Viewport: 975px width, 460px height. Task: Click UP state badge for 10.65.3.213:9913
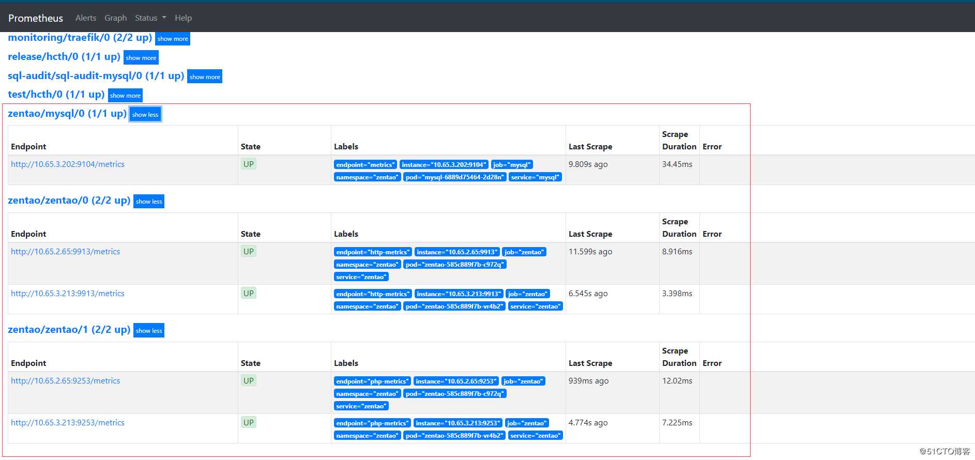249,294
